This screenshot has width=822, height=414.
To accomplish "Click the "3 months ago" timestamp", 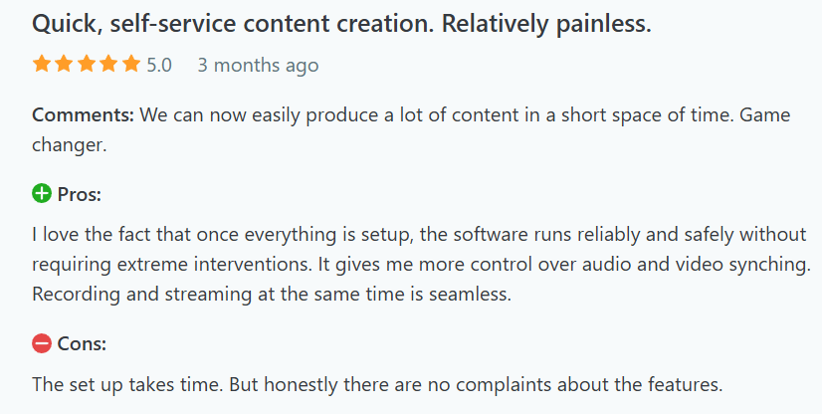I will [x=258, y=66].
